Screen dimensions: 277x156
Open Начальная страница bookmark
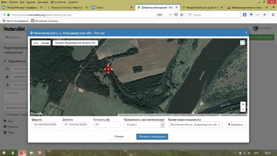point(44,21)
